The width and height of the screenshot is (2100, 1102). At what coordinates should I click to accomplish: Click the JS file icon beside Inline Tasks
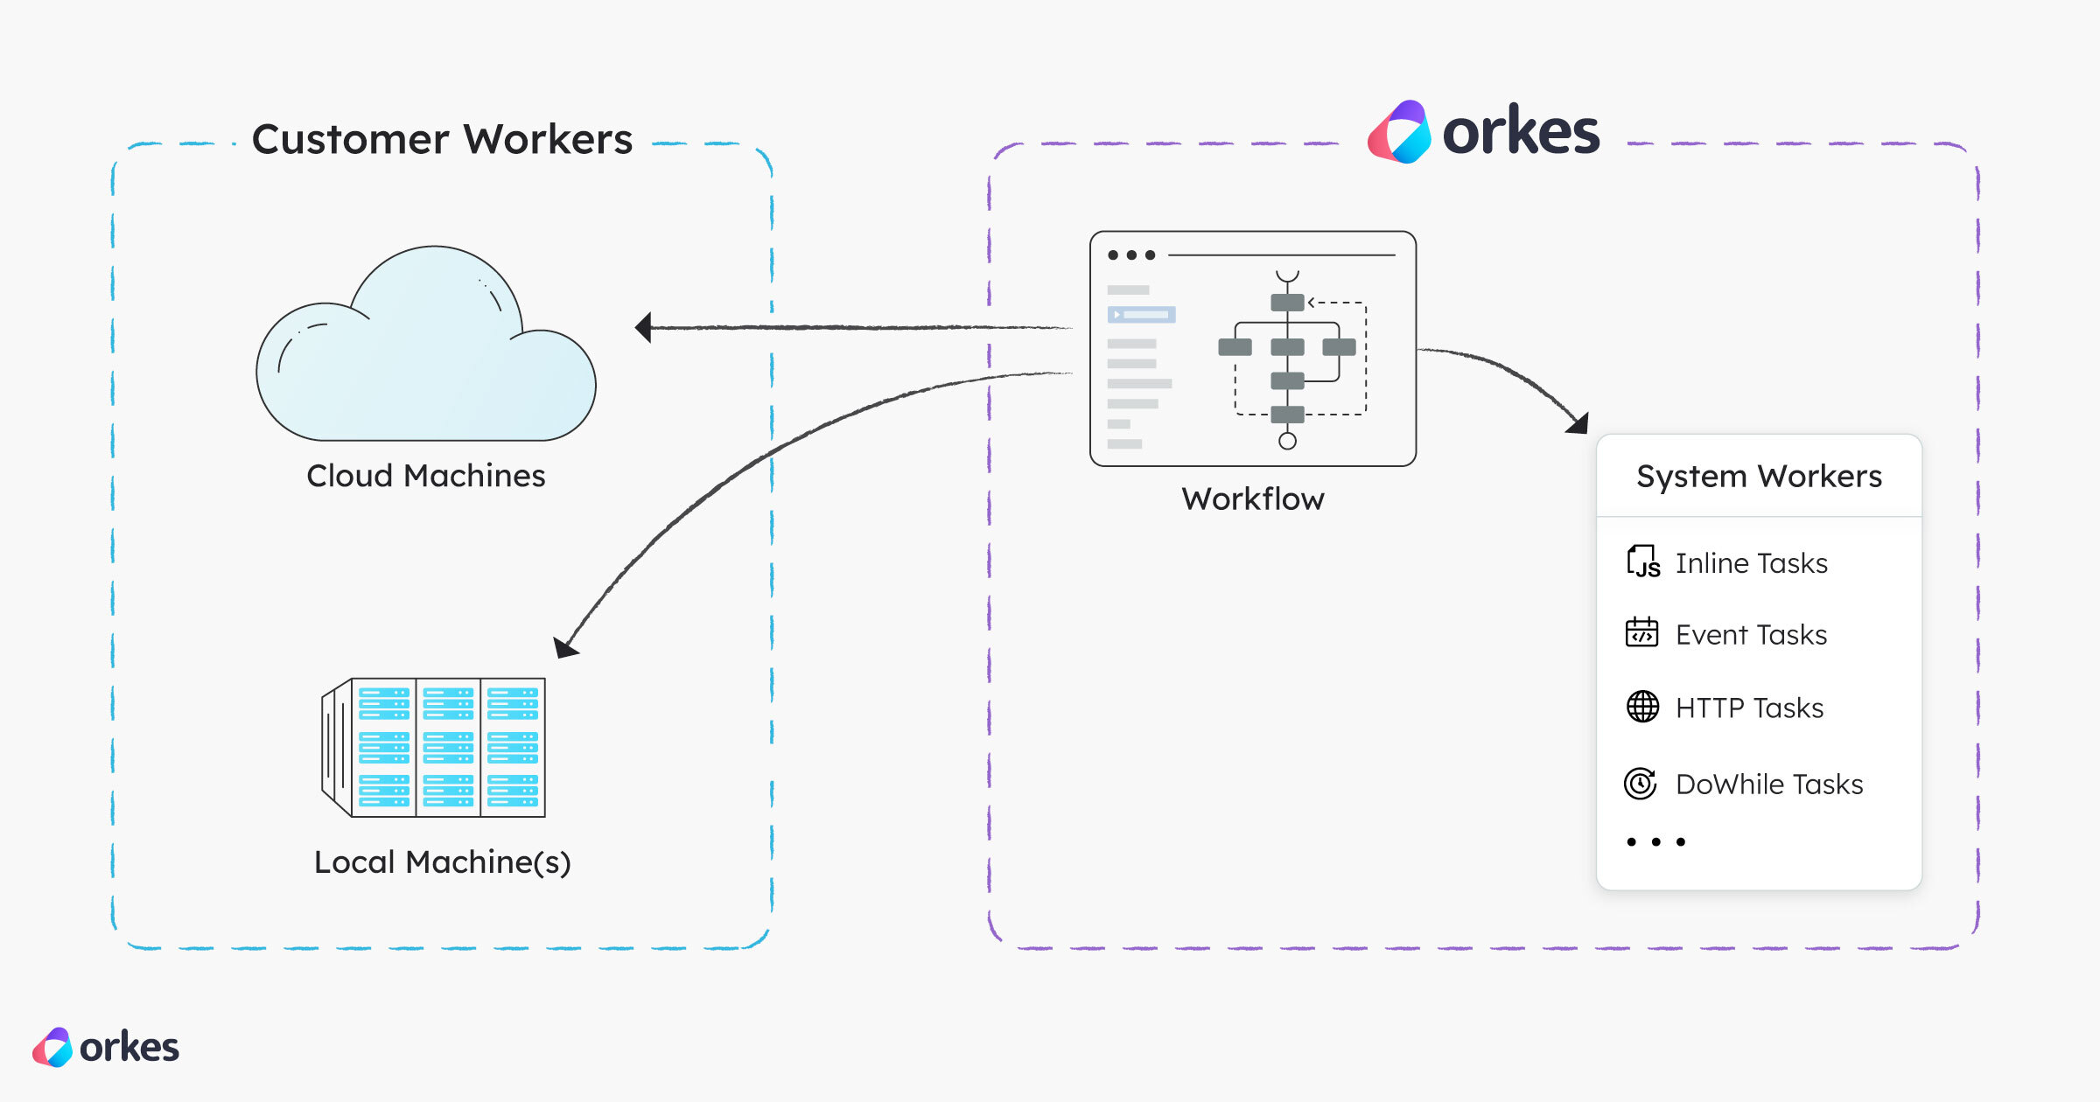point(1643,561)
